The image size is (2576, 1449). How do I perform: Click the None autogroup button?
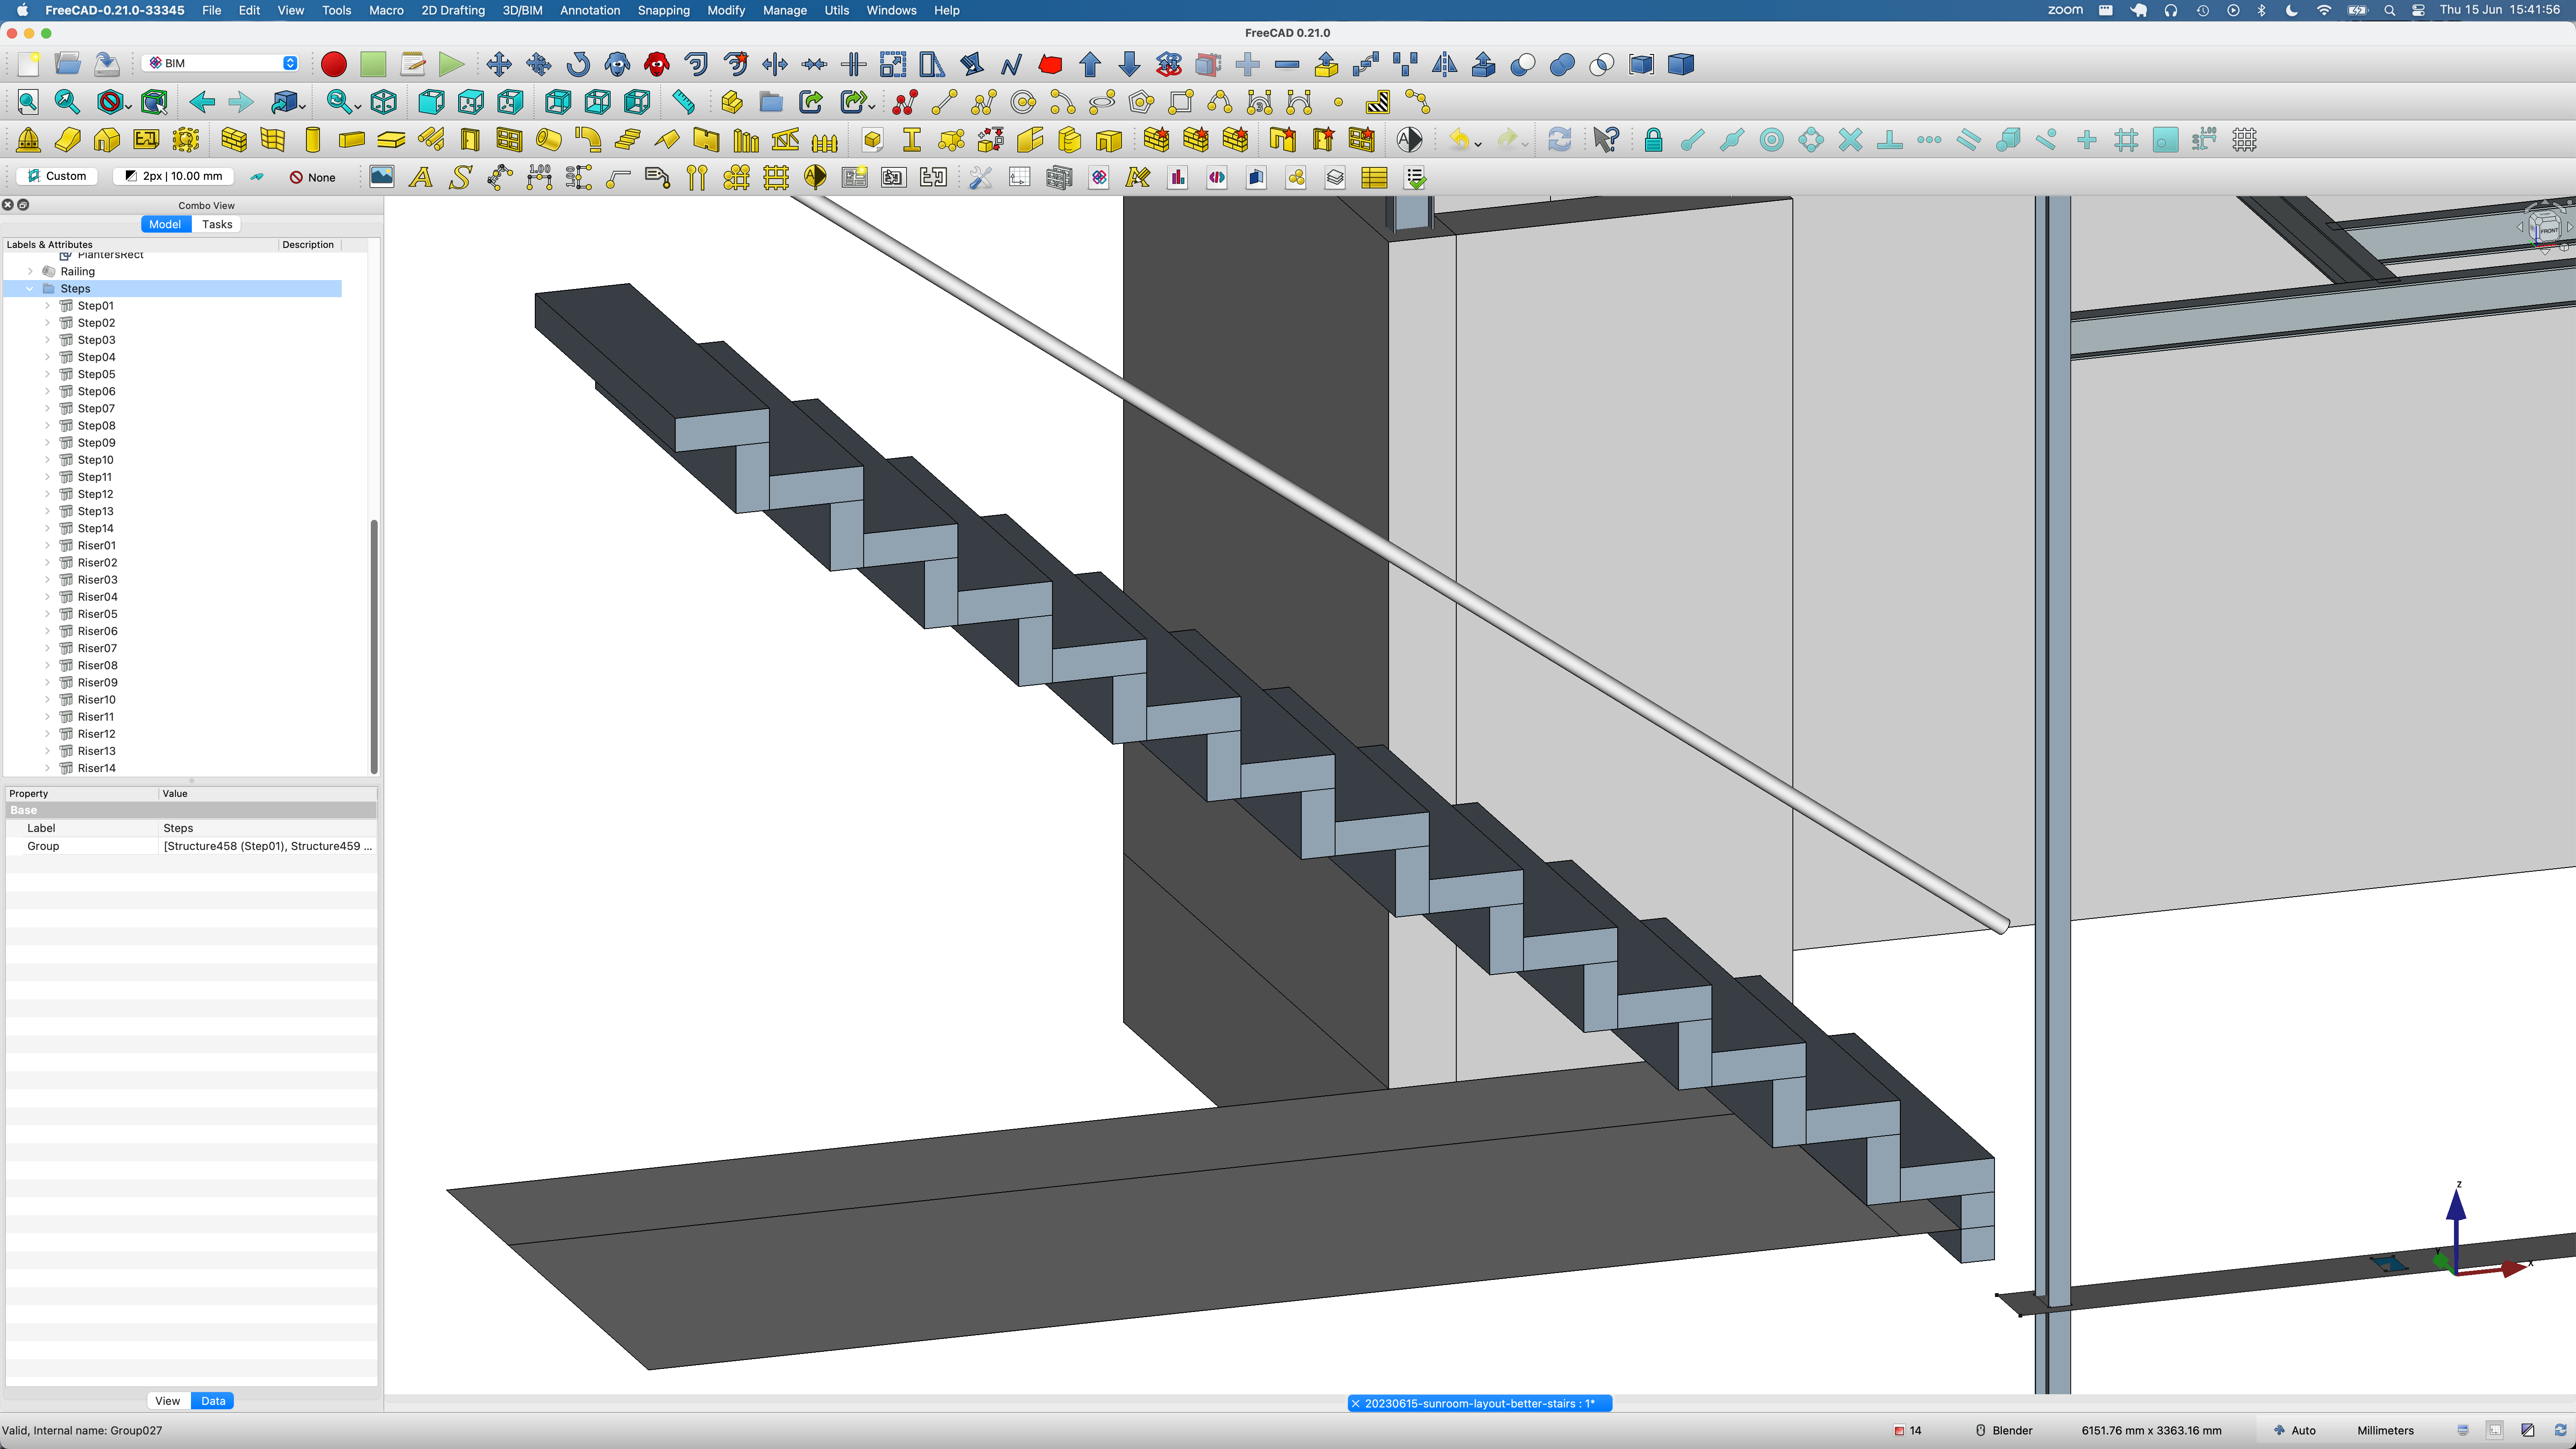313,177
